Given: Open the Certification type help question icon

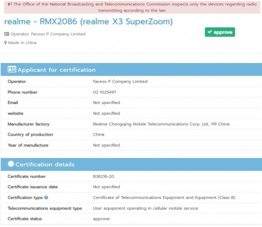Looking at the screenshot, I should coord(46,197).
